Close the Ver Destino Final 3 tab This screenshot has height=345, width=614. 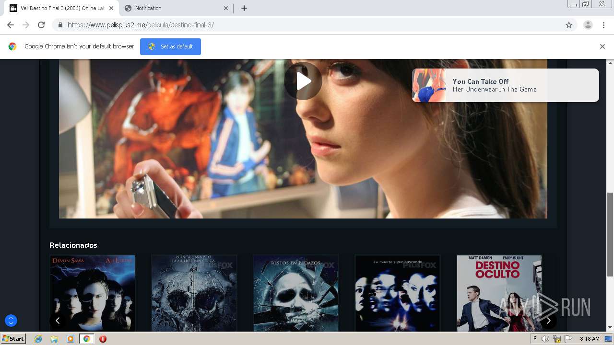tap(111, 8)
